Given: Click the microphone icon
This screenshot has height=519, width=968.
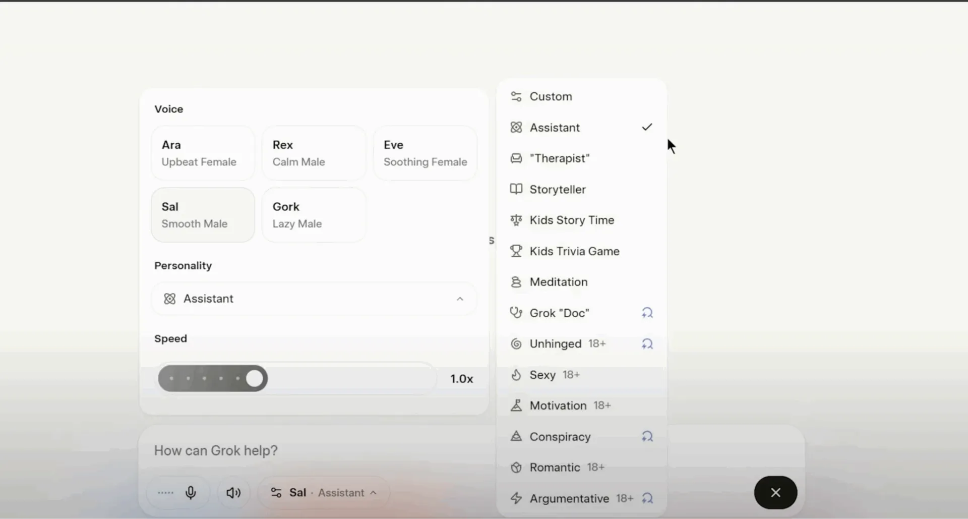Looking at the screenshot, I should coord(191,493).
